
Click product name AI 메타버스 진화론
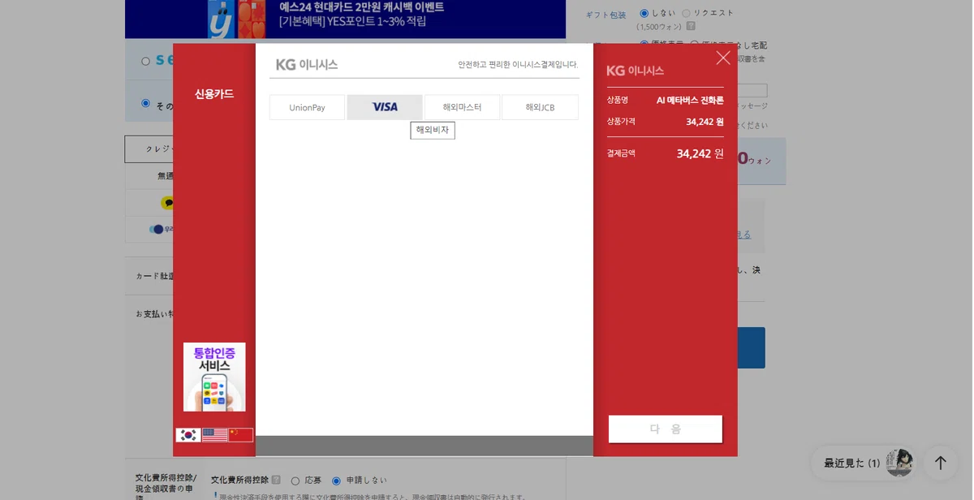pyautogui.click(x=690, y=100)
